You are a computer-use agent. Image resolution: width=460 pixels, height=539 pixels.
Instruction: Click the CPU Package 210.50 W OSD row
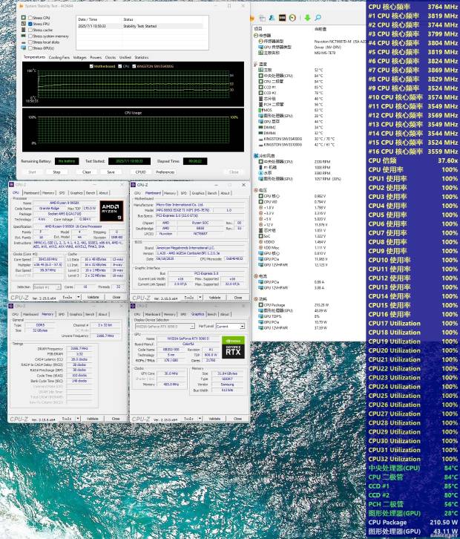coord(413,522)
